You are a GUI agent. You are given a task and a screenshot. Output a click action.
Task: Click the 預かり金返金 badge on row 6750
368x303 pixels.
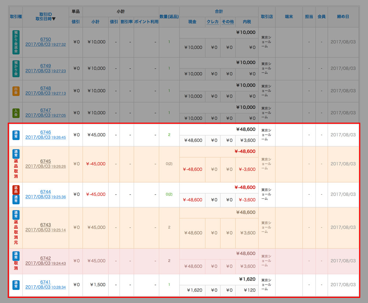[x=16, y=42]
